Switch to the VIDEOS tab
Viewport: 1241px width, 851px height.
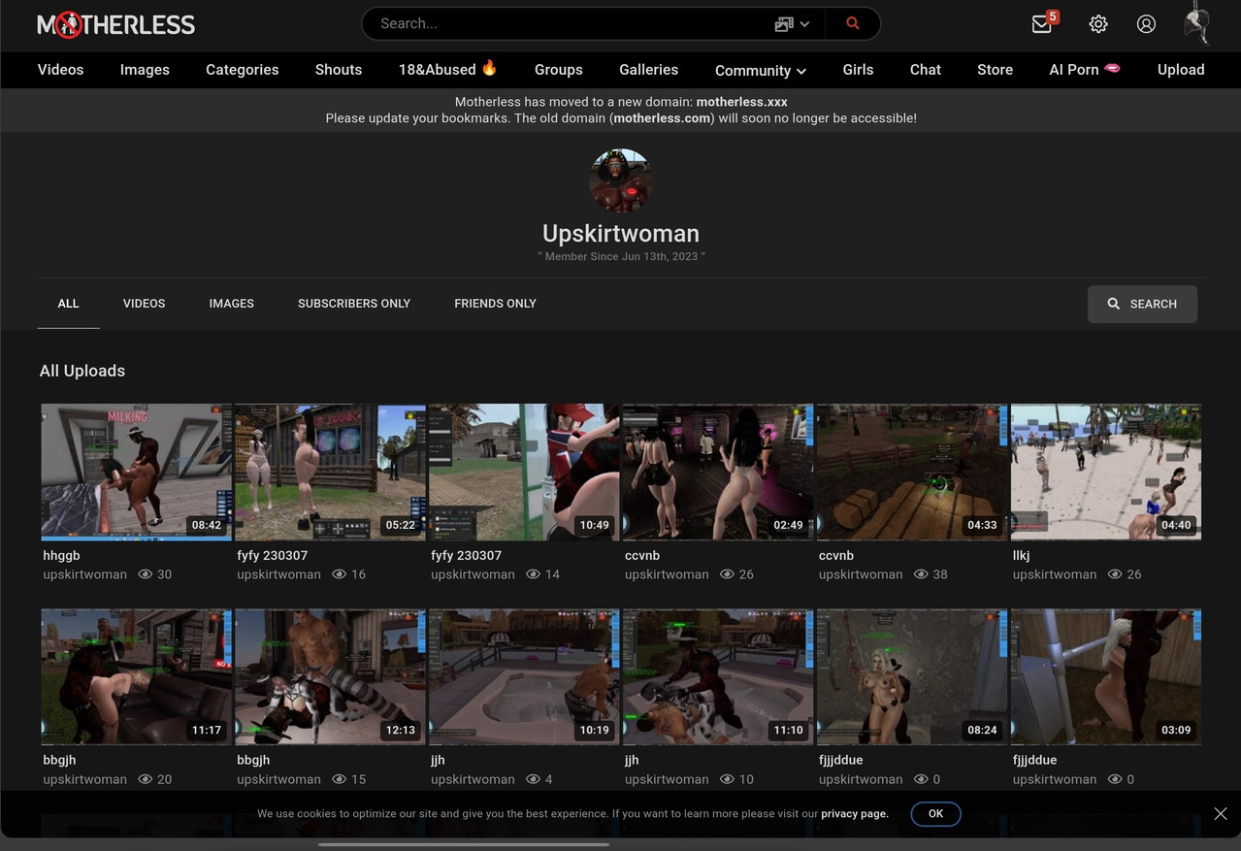click(x=144, y=304)
